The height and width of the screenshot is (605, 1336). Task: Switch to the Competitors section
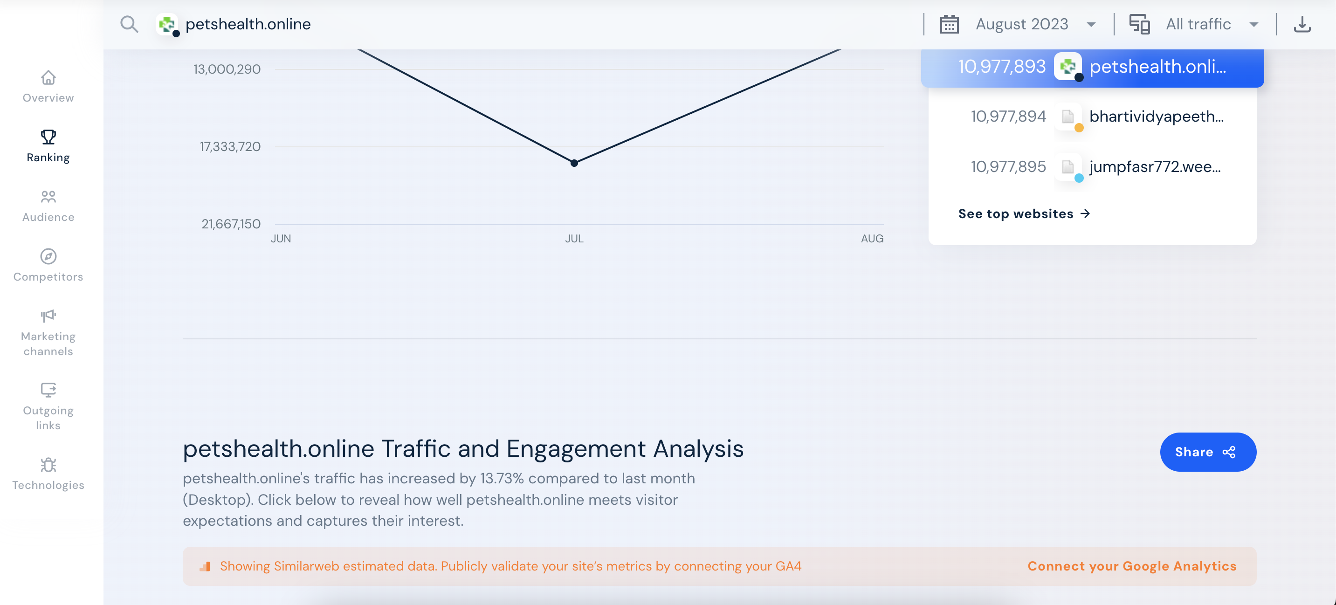pyautogui.click(x=48, y=265)
